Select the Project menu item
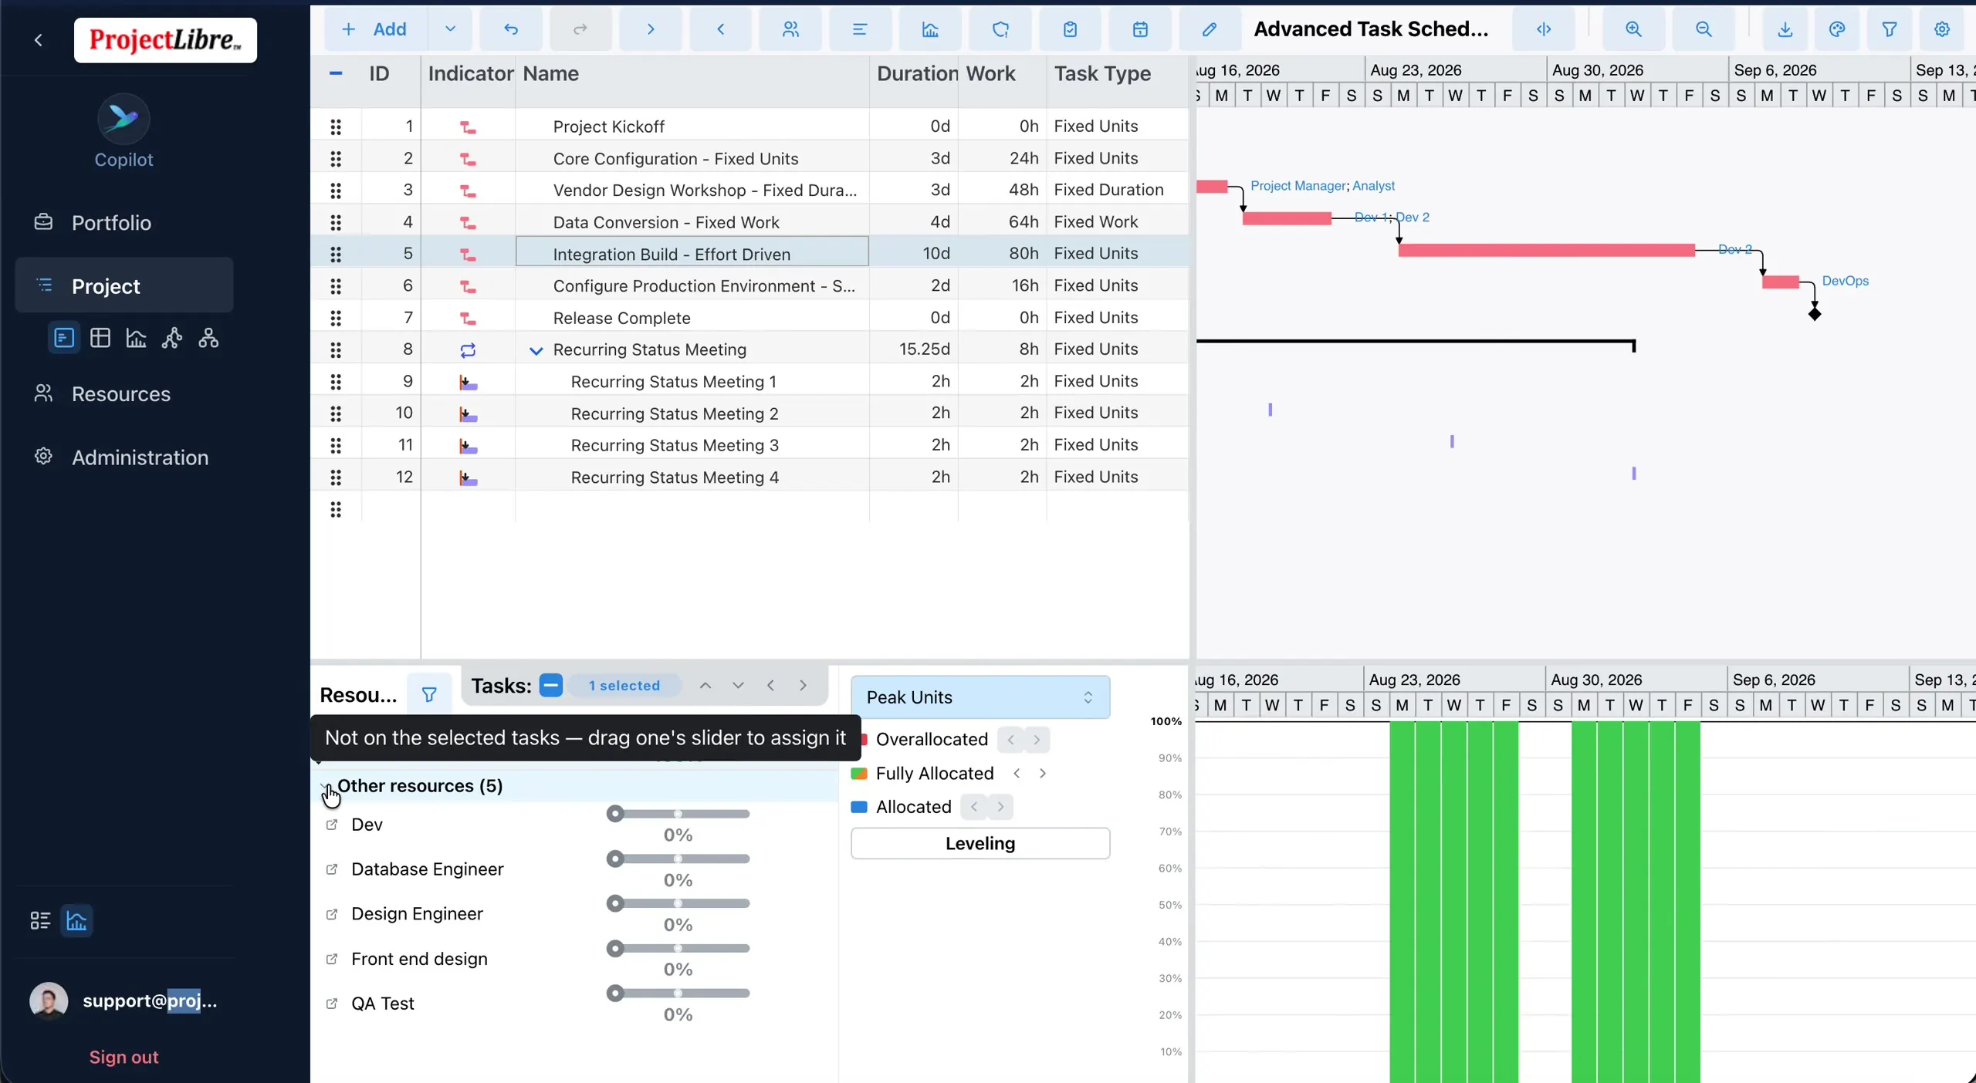1976x1083 pixels. tap(123, 285)
